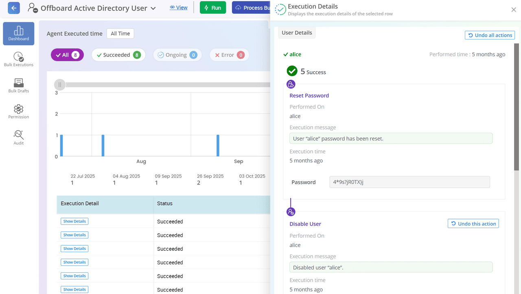Open the Permission sidebar icon
This screenshot has height=294, width=521.
click(19, 112)
